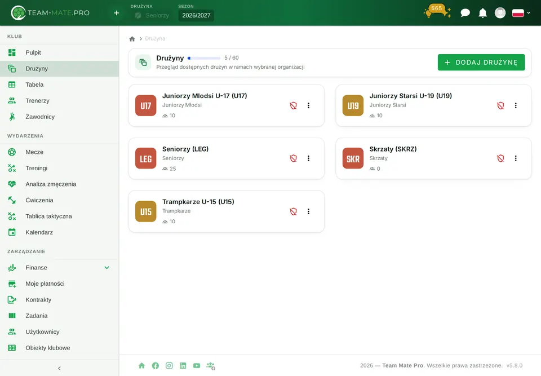Screen dimensions: 541x376
Task: Toggle the shield icon for Seniorzy (LEG)
Action: point(293,158)
